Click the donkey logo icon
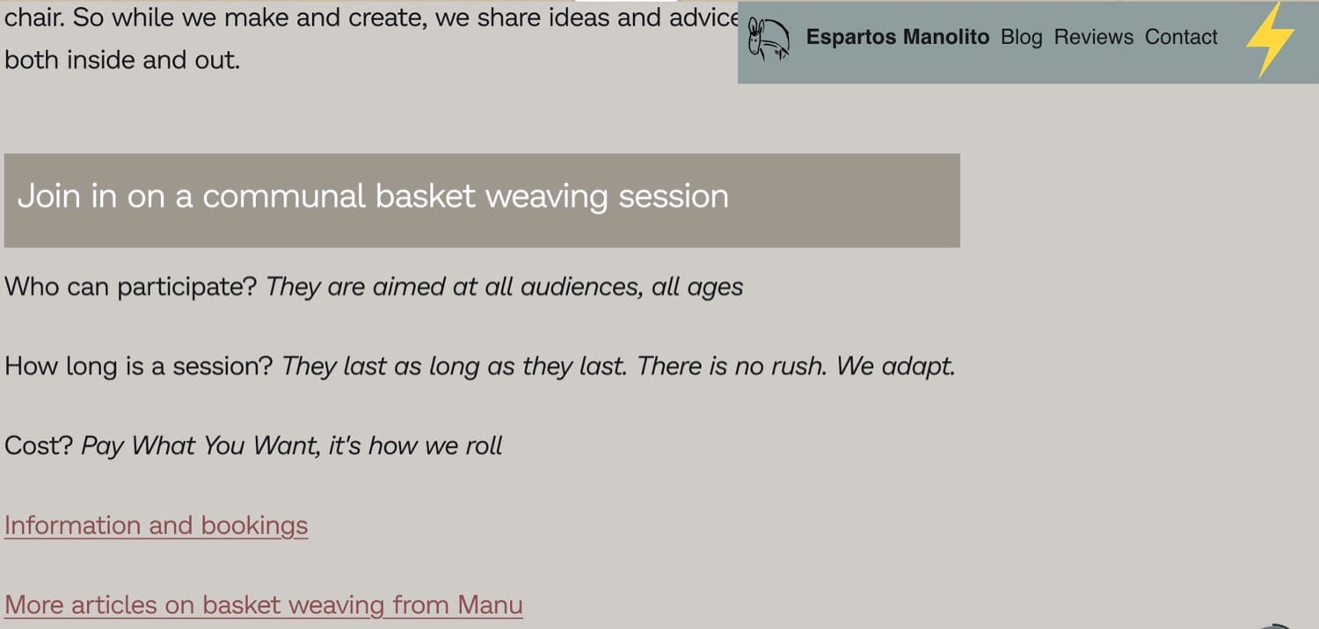The width and height of the screenshot is (1319, 629). 768,40
